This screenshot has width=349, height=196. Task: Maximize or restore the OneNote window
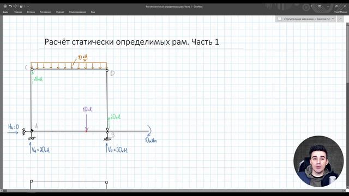(x=336, y=6)
